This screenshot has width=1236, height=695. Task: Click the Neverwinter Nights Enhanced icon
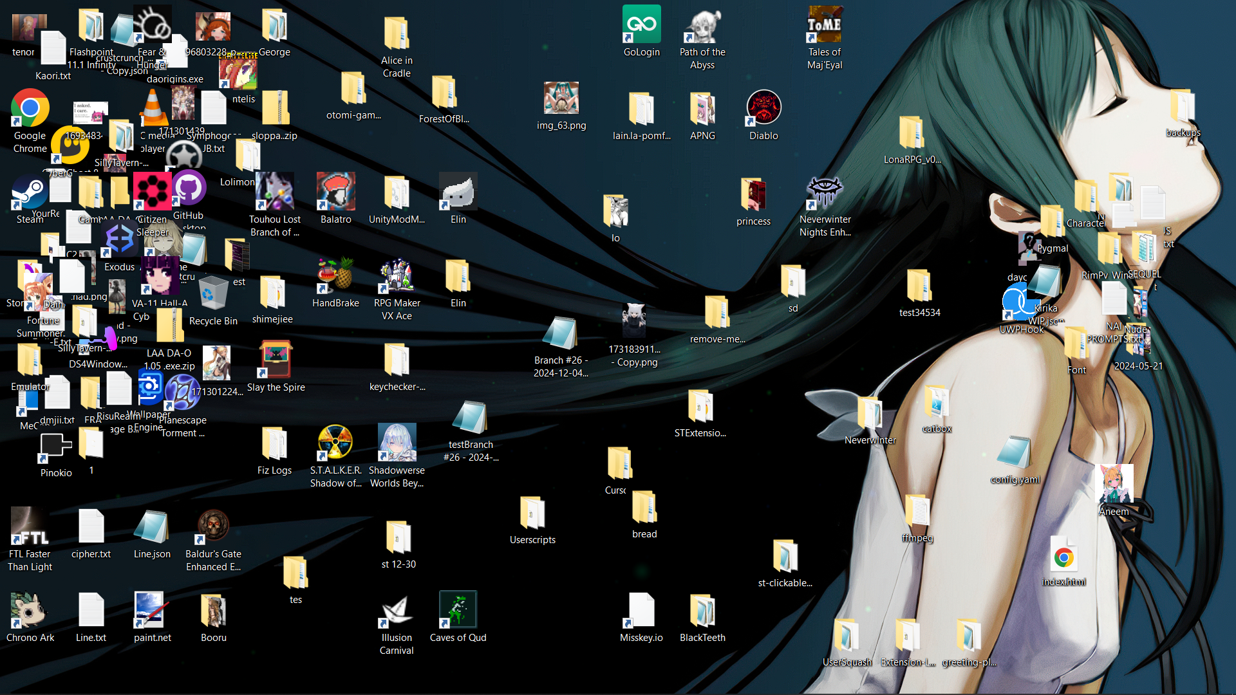coord(825,192)
